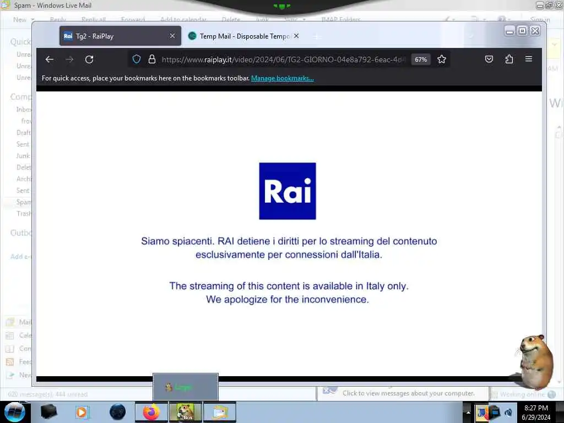Close the Temp Mail tab

tap(296, 36)
